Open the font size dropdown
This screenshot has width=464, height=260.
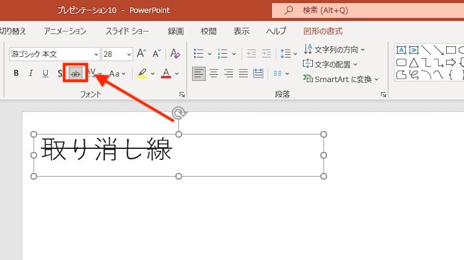129,54
